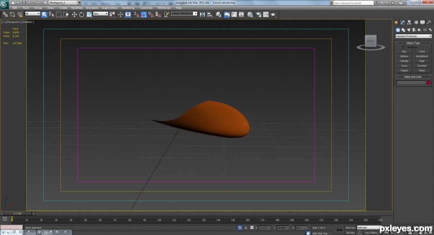This screenshot has height=235, width=434.
Task: Open the selection filter All dropdown
Action: pos(33,14)
